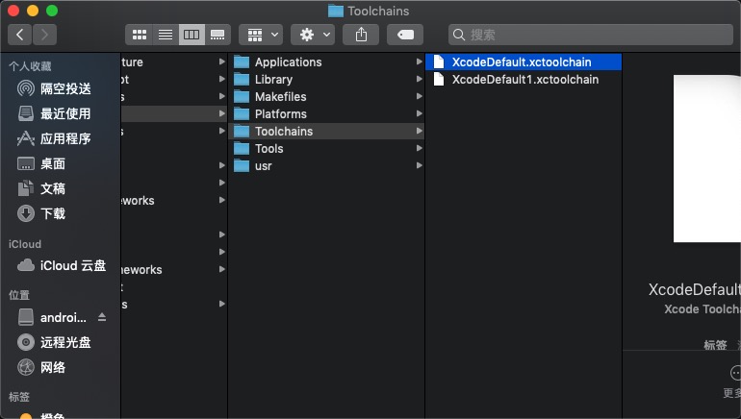
Task: Open Documents (文稿) in sidebar
Action: coord(60,188)
